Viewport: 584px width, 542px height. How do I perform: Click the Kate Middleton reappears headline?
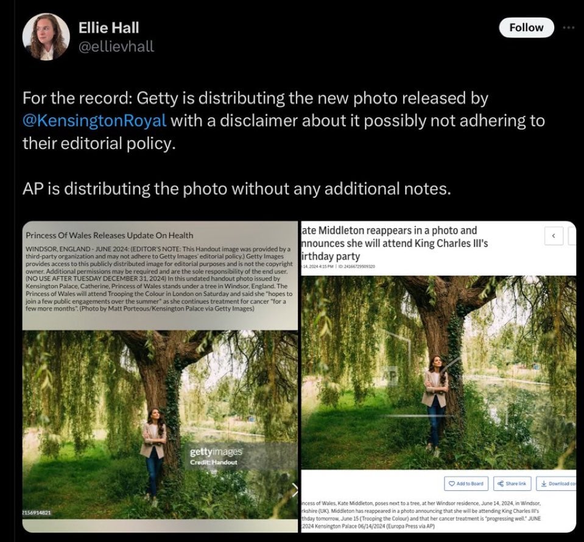pyautogui.click(x=395, y=243)
